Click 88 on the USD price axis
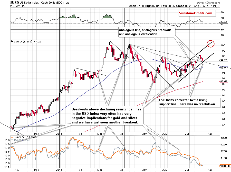 (224, 113)
